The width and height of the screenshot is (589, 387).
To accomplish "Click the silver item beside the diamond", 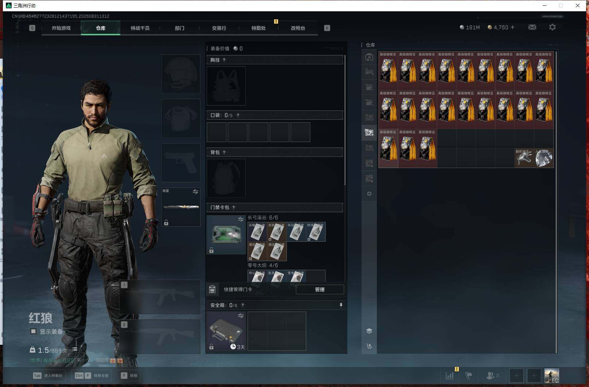I will (x=524, y=158).
